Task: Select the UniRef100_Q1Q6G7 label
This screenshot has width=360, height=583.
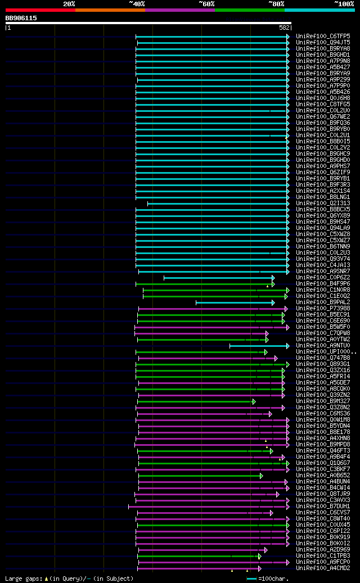Action: pos(323,463)
